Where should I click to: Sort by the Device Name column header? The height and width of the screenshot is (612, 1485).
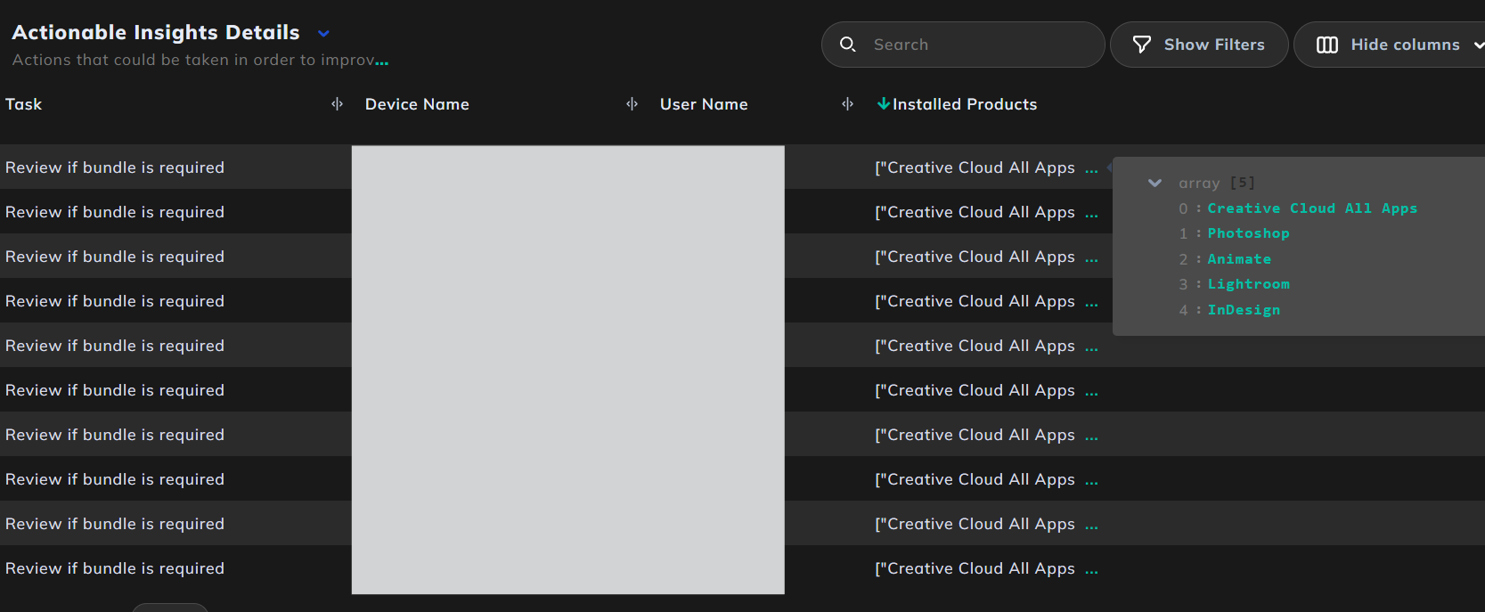click(x=417, y=104)
